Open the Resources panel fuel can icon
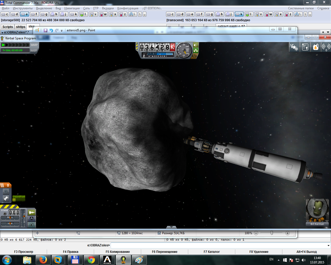 pos(315,47)
